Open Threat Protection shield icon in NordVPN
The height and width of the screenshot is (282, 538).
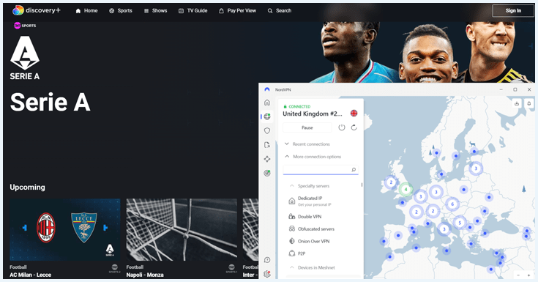coord(267,130)
